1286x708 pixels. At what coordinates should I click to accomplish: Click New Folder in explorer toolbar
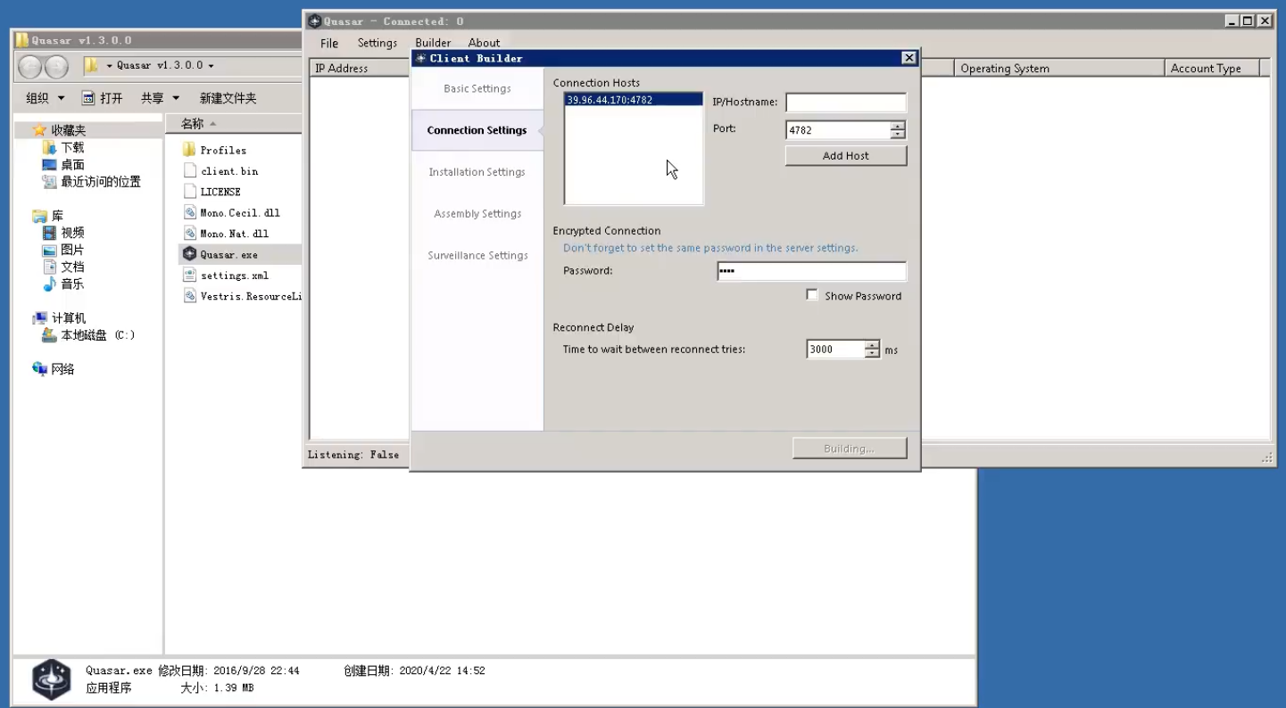point(228,98)
